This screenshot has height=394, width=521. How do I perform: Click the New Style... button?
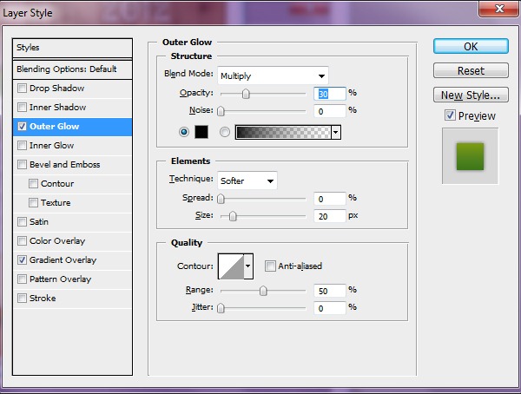[x=471, y=95]
